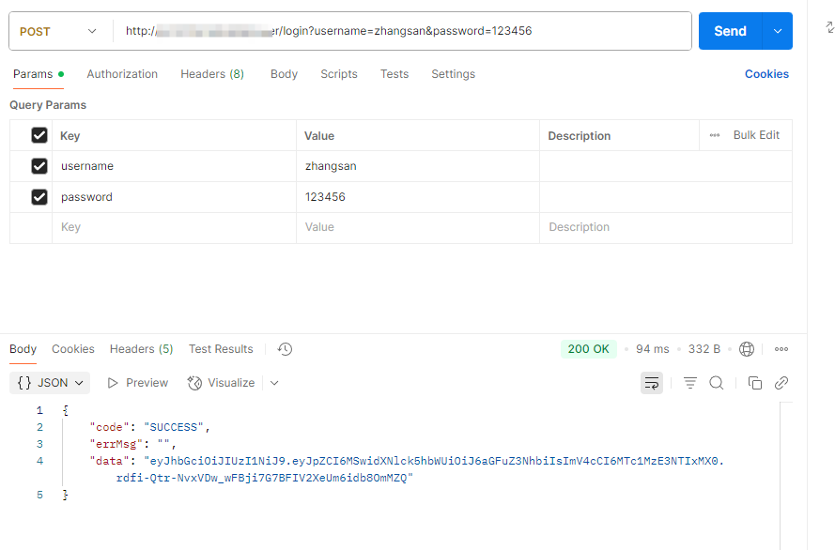Click the password key cell
This screenshot has height=550, width=835.
(x=174, y=197)
